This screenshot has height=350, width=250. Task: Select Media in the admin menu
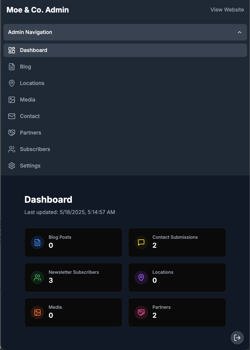point(125,100)
